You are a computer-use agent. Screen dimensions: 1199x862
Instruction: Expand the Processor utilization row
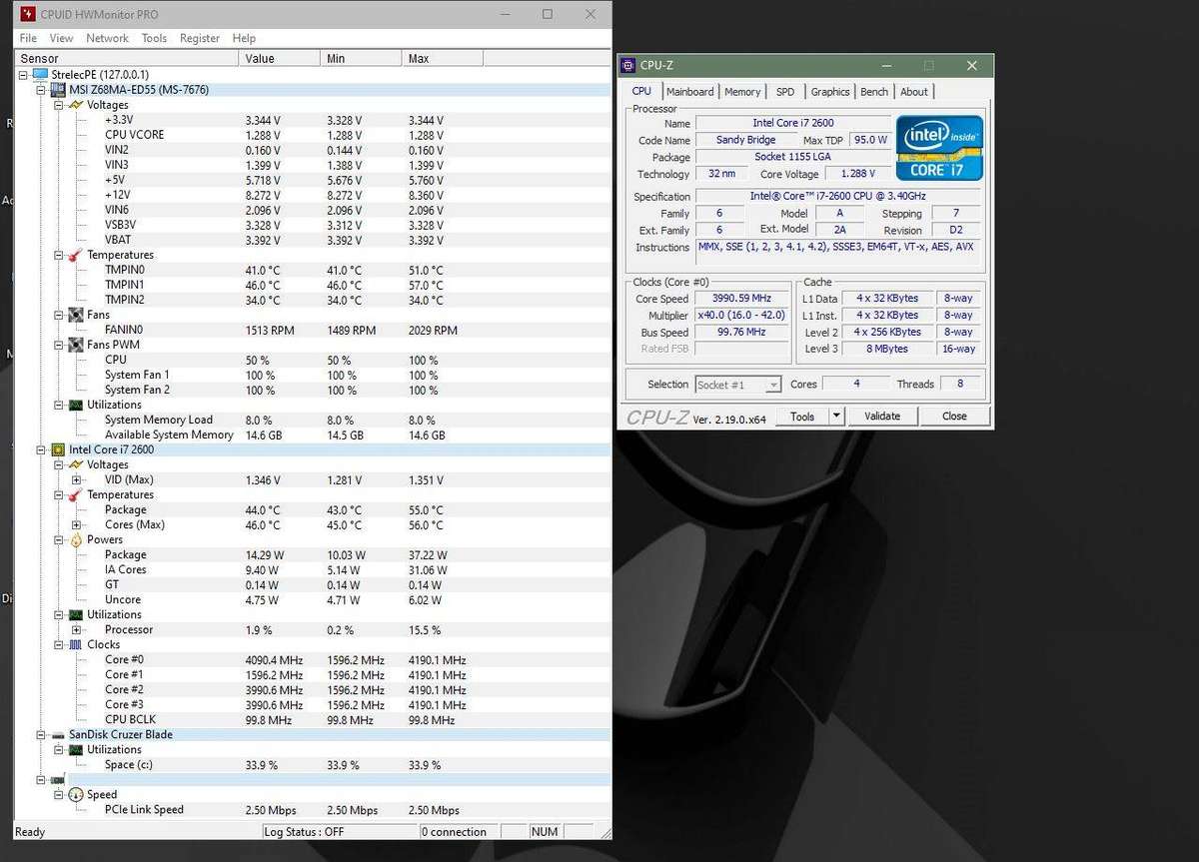coord(77,629)
